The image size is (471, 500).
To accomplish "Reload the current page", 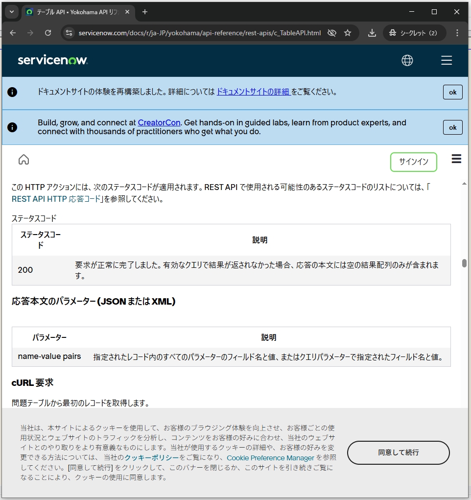I will click(48, 33).
